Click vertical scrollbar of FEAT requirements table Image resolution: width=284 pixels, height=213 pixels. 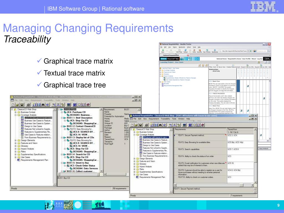point(255,156)
